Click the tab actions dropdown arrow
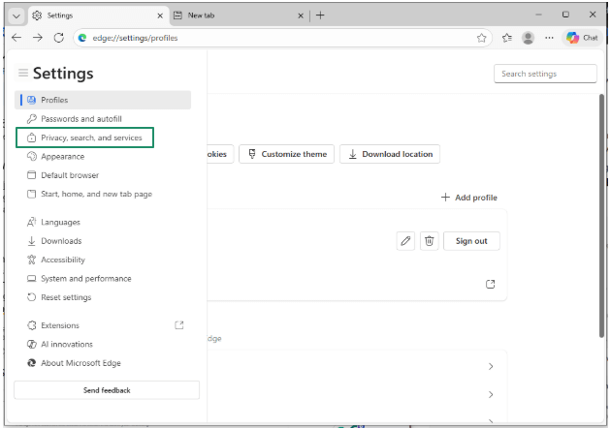This screenshot has width=611, height=429. tap(16, 15)
